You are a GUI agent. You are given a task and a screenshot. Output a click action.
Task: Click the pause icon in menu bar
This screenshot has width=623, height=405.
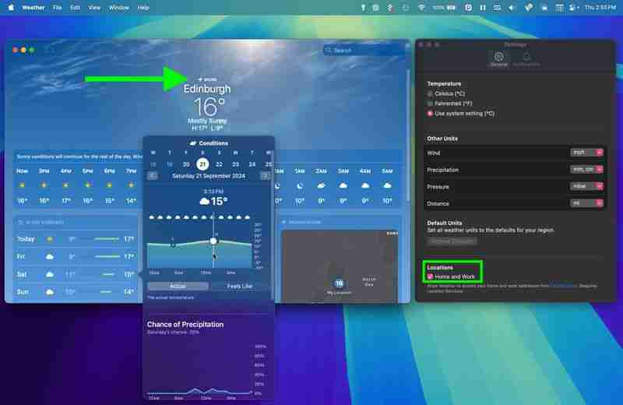[x=483, y=8]
